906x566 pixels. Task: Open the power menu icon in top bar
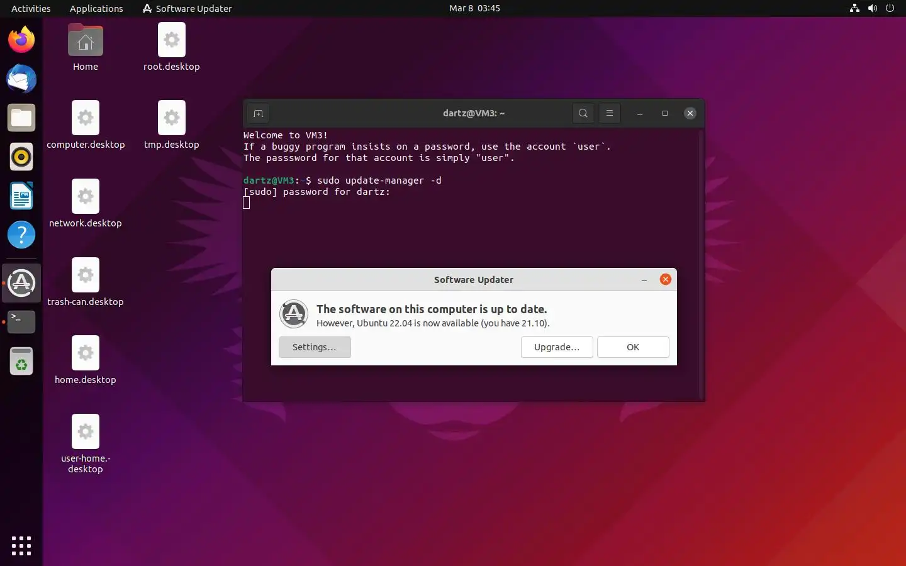click(890, 8)
